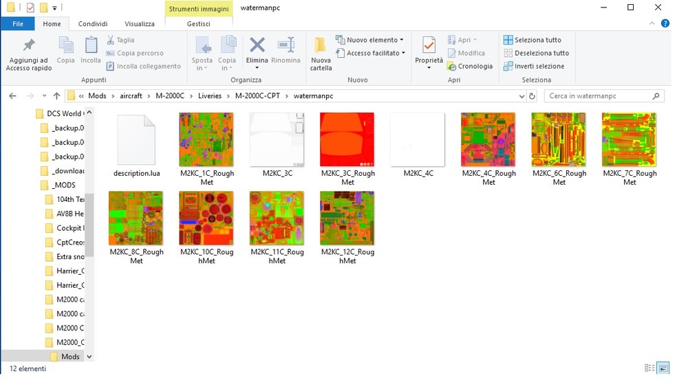
Task: Switch to the Condividi tab
Action: pyautogui.click(x=93, y=23)
